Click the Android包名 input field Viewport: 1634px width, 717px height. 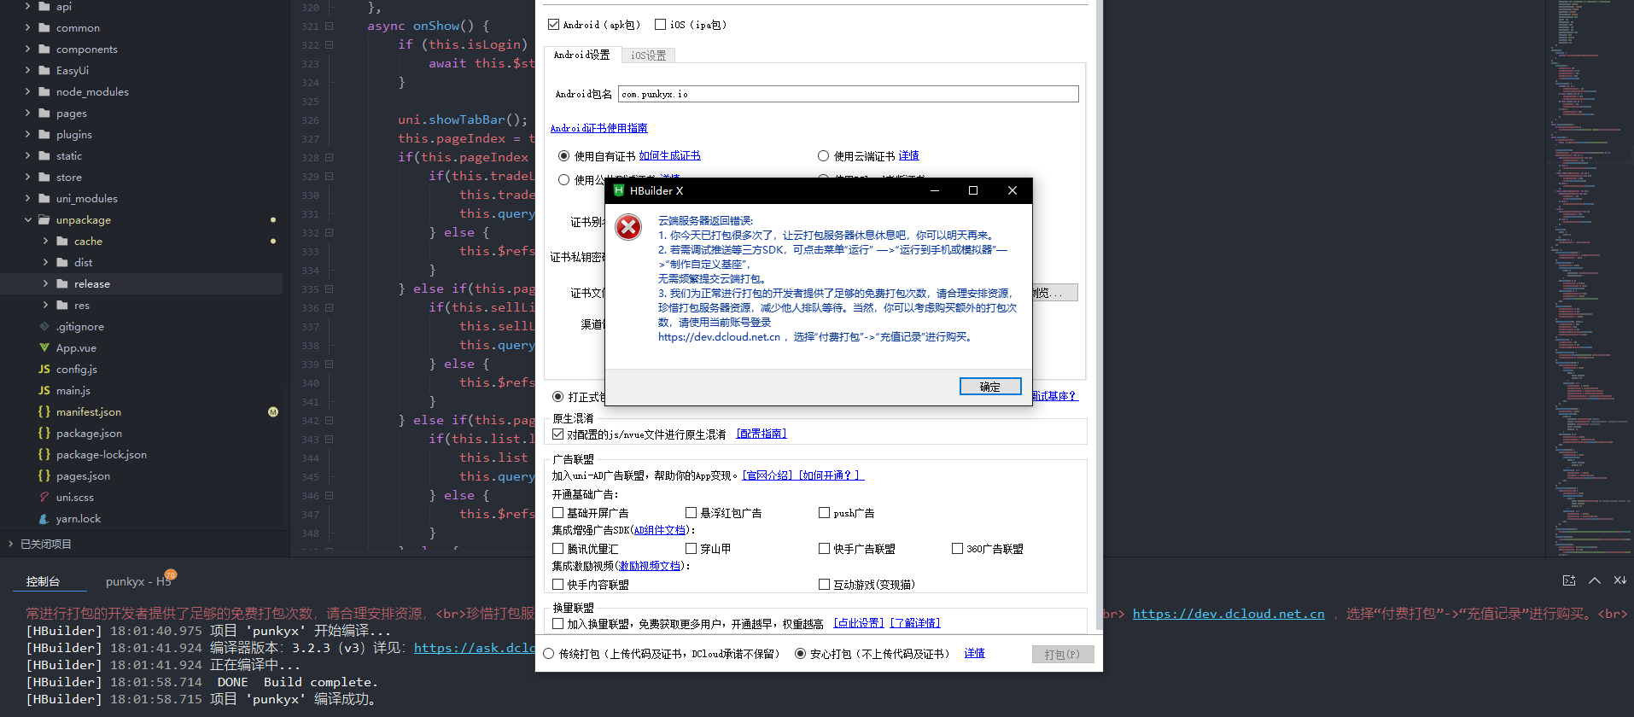point(848,94)
